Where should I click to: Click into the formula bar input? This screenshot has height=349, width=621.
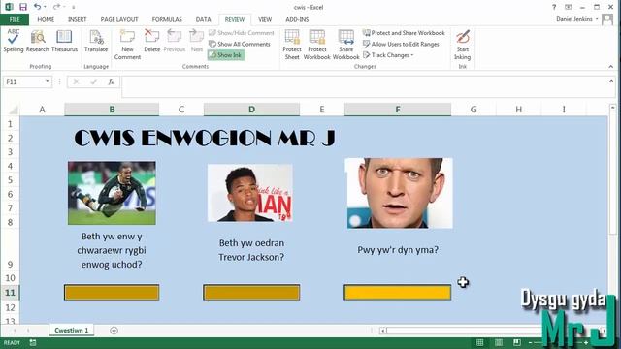[x=365, y=86]
